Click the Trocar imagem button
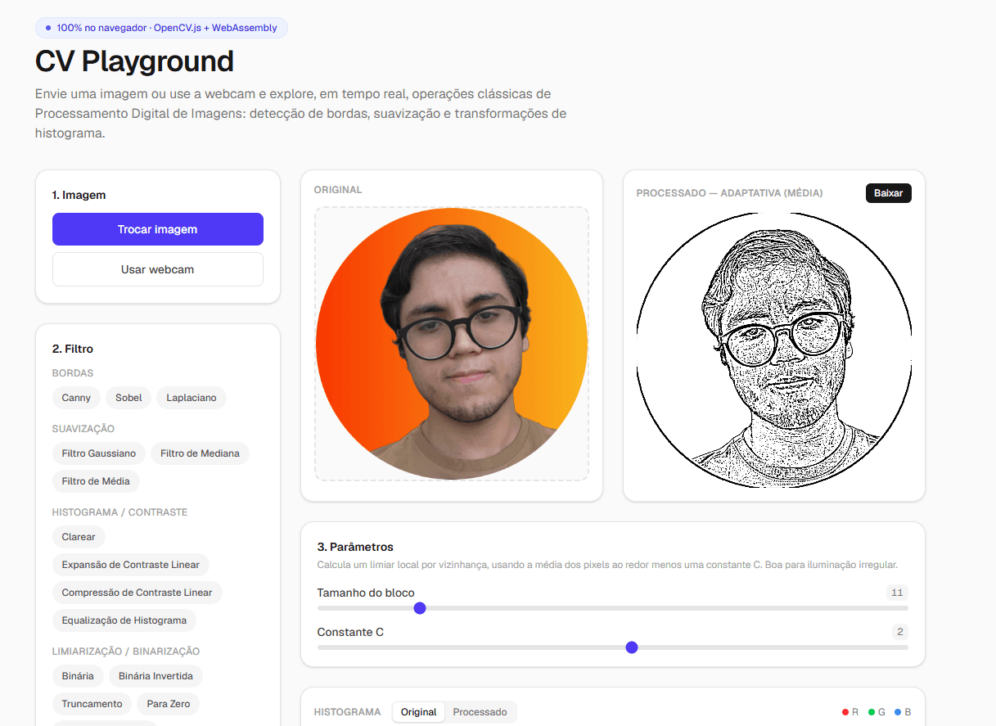The width and height of the screenshot is (996, 726). pos(158,229)
